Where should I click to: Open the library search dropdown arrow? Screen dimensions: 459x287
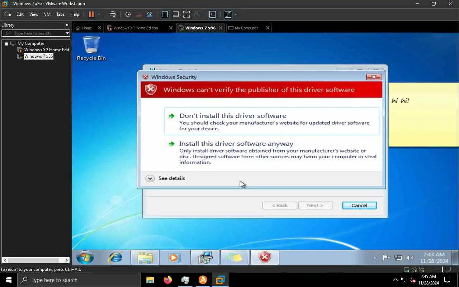67,33
